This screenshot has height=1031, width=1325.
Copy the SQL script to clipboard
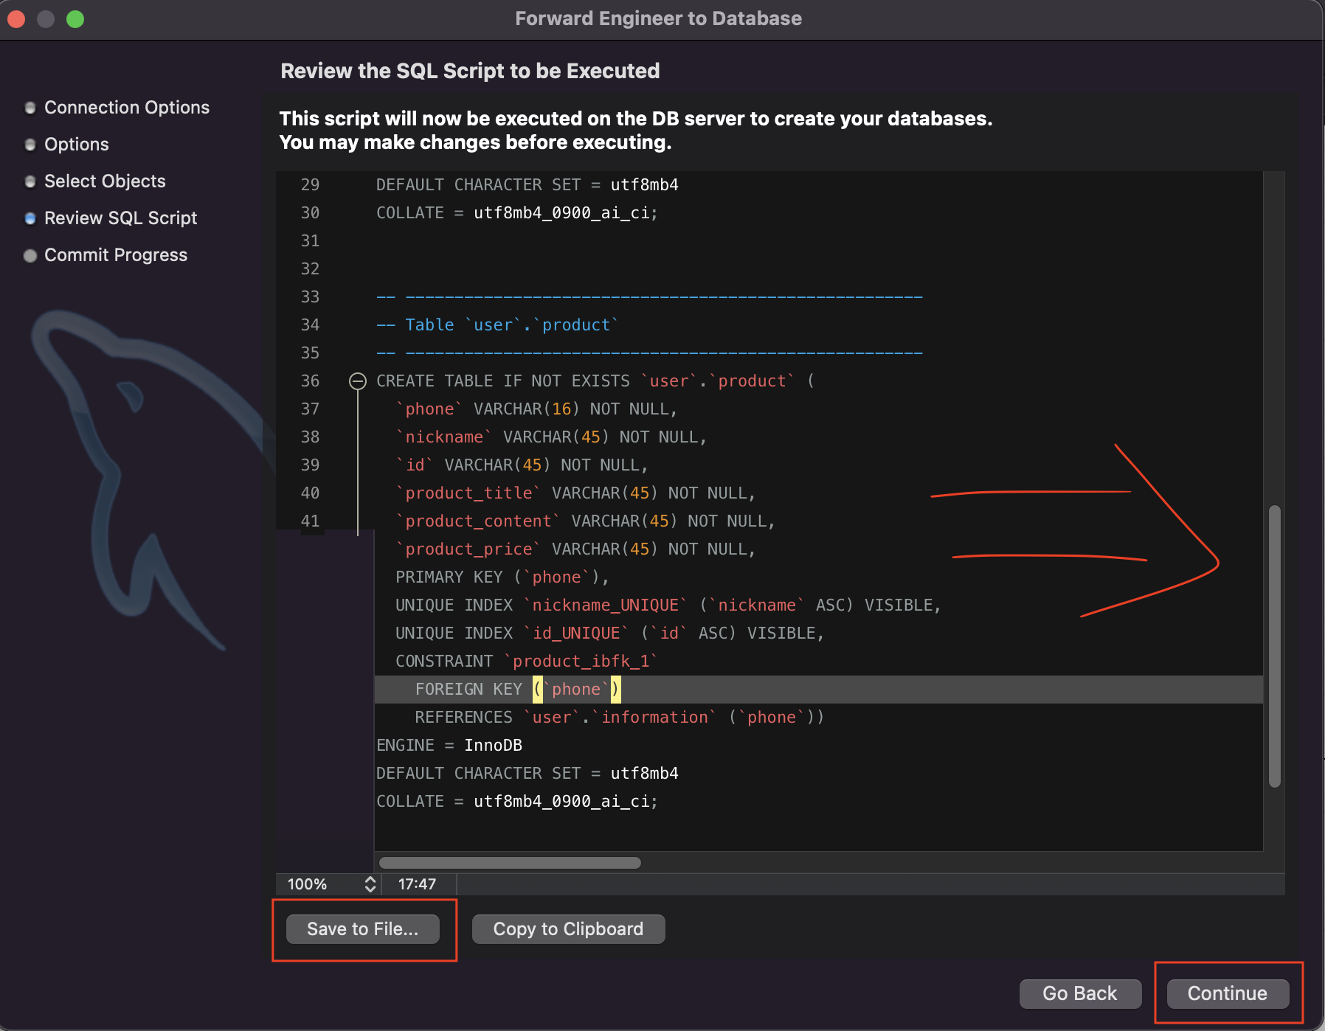coord(568,929)
